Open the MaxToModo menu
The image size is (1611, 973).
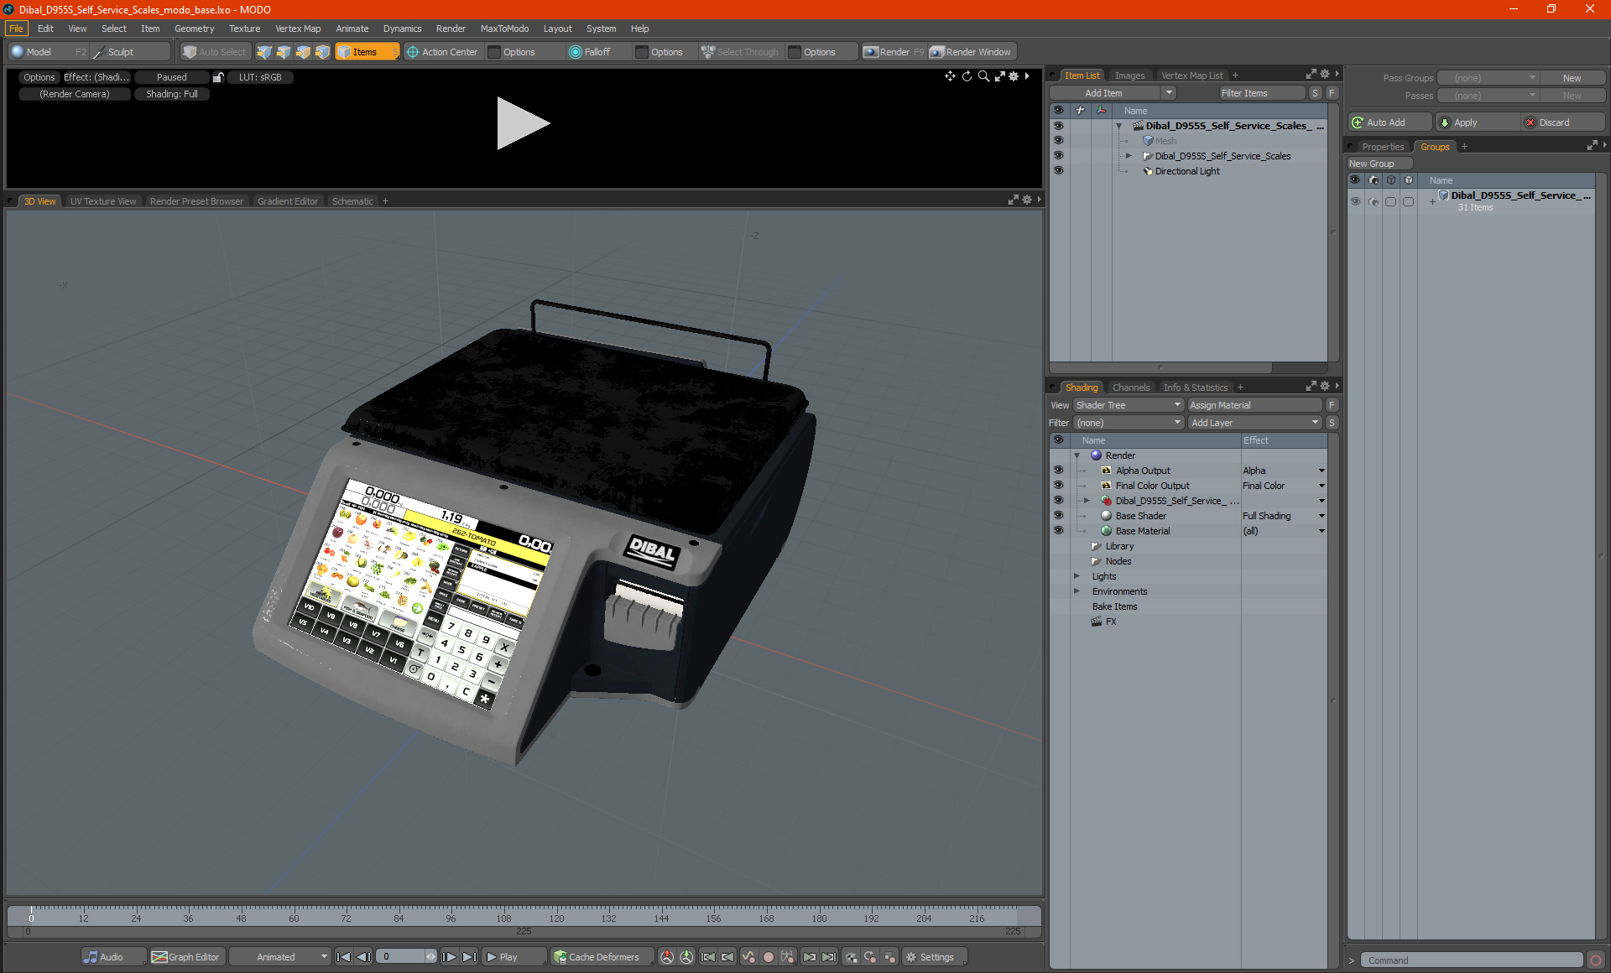point(504,29)
